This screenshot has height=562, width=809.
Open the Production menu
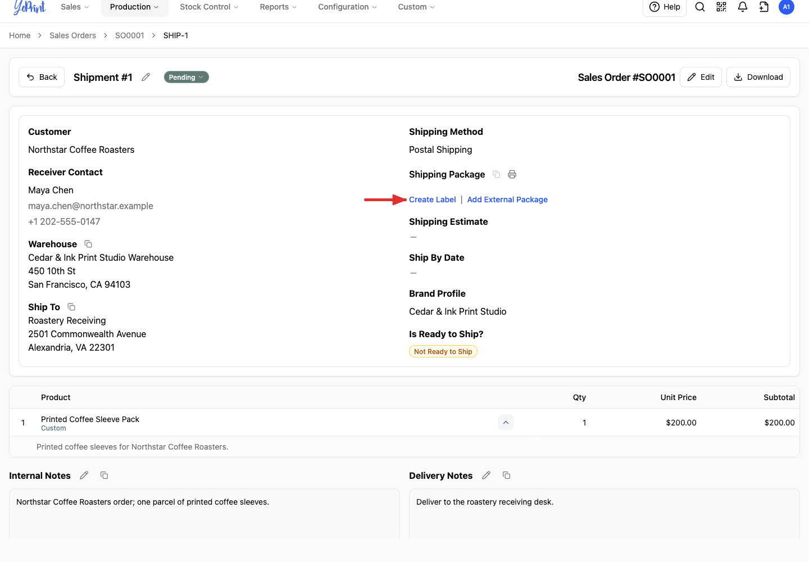134,7
